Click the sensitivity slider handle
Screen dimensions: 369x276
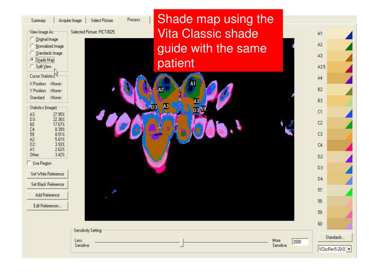[x=182, y=242]
